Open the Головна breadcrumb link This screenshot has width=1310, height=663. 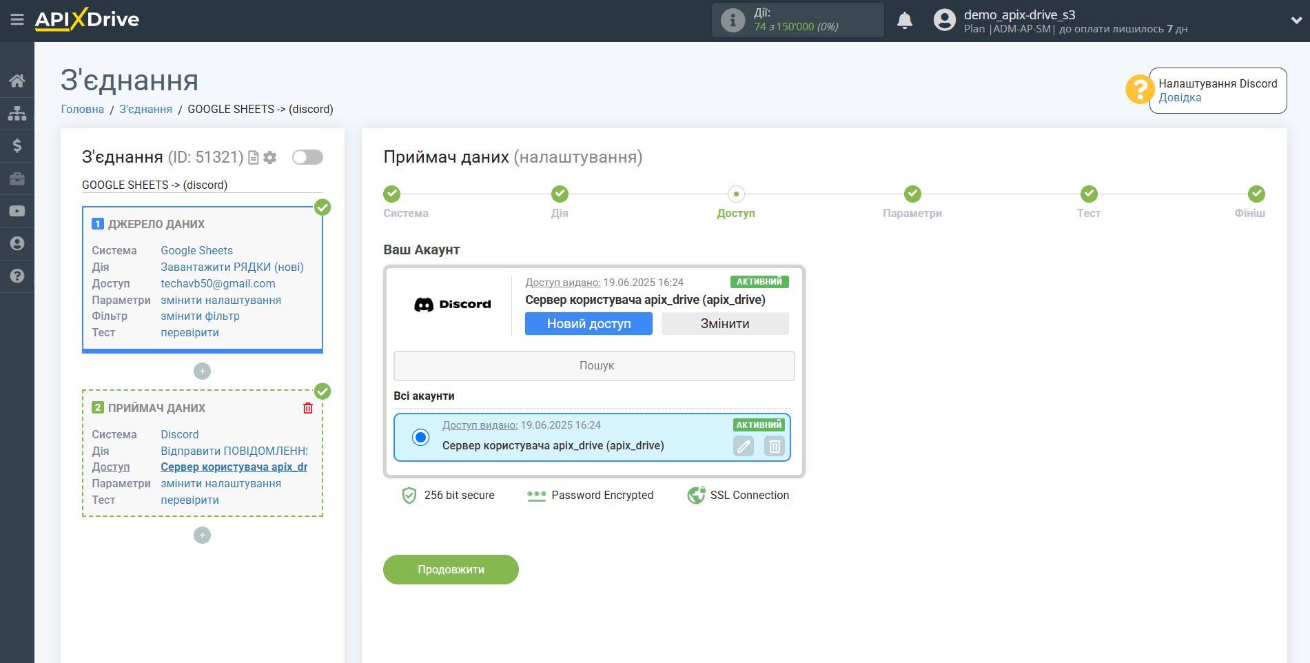pyautogui.click(x=83, y=110)
